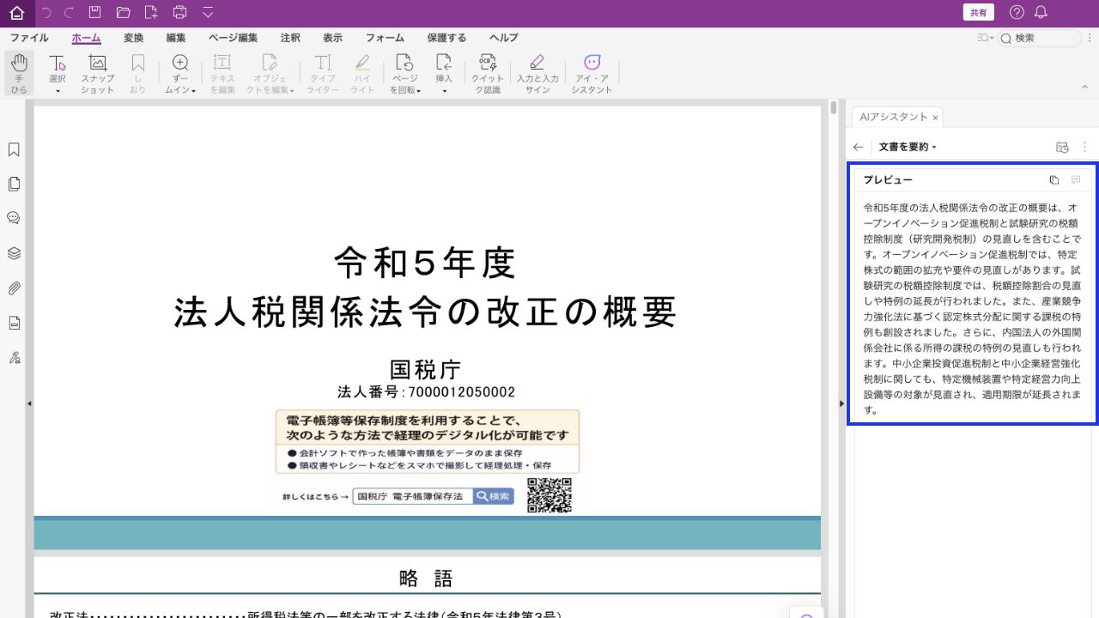This screenshot has height=618, width=1099.
Task: Go to the 表示 tab
Action: click(x=332, y=38)
